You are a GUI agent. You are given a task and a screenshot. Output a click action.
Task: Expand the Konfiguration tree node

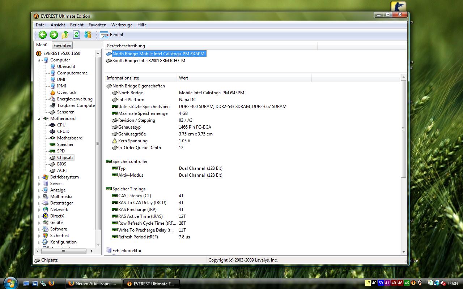click(x=39, y=242)
